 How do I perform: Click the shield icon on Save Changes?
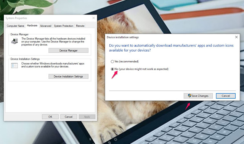pos(189,96)
